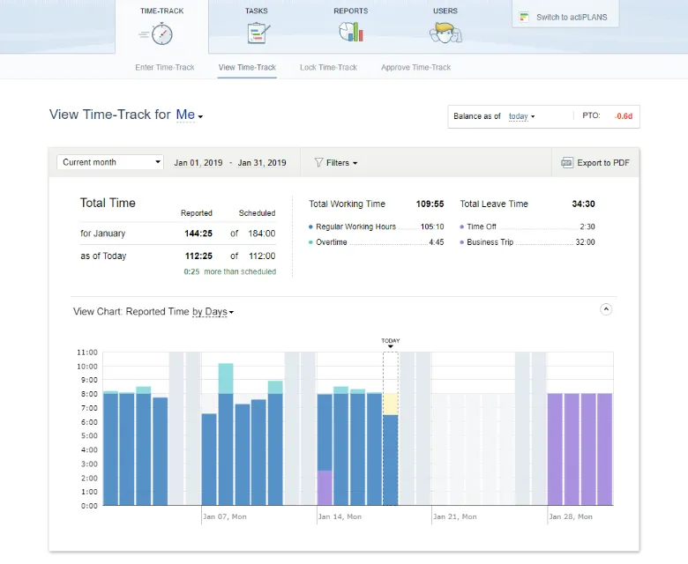Click the Filters funnel icon

(x=318, y=162)
